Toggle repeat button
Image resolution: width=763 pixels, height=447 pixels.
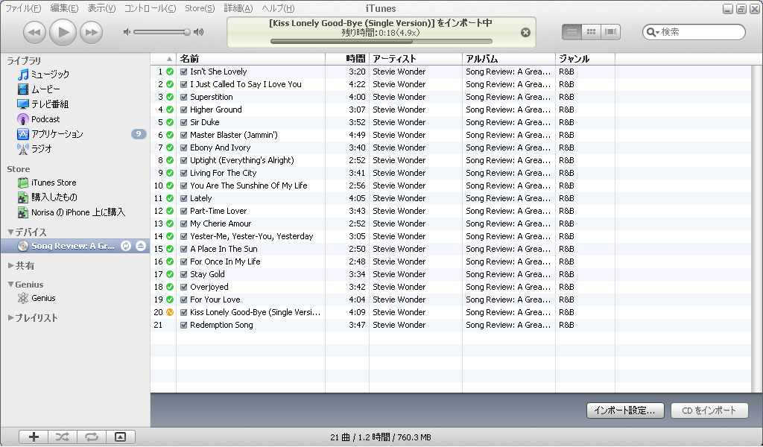pyautogui.click(x=92, y=437)
